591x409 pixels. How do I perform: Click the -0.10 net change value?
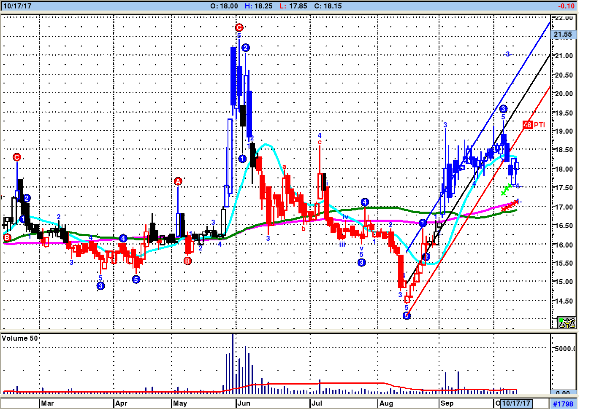point(566,6)
